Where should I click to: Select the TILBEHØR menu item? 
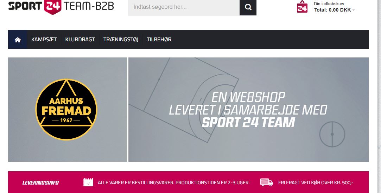[x=159, y=40]
